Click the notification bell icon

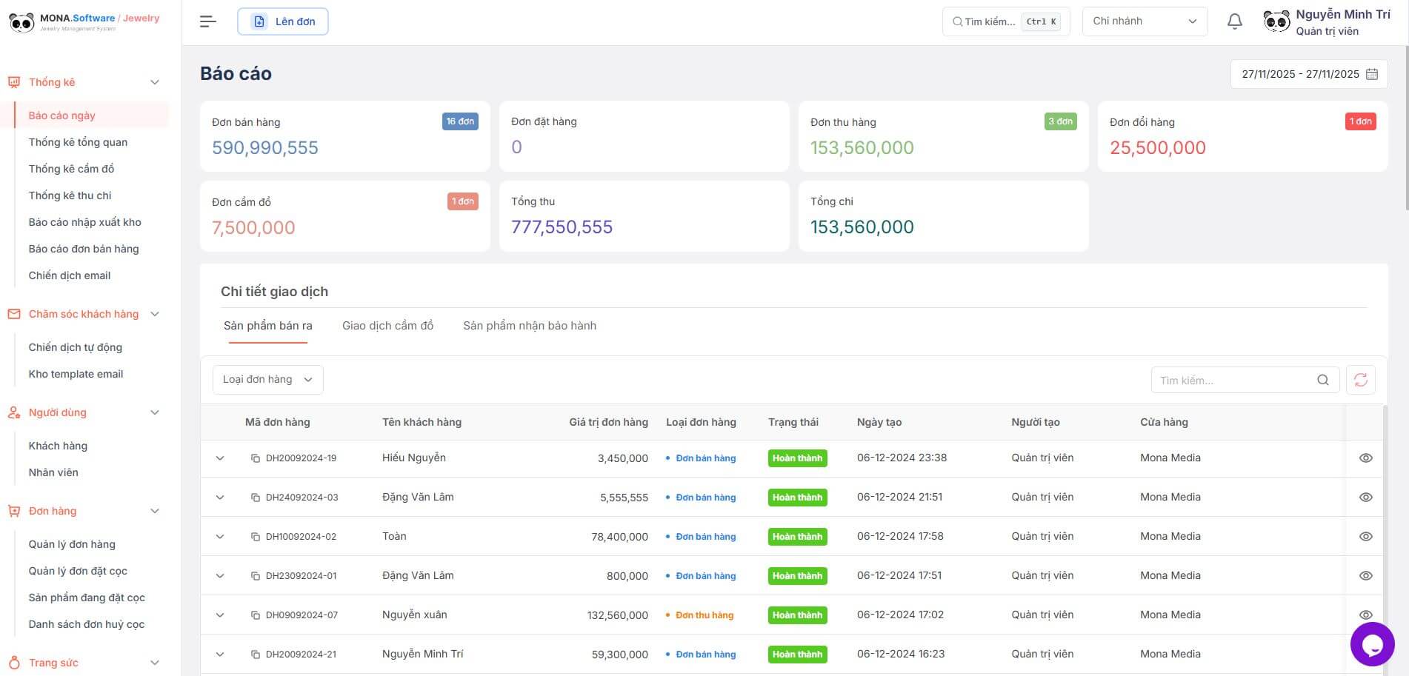click(1234, 21)
